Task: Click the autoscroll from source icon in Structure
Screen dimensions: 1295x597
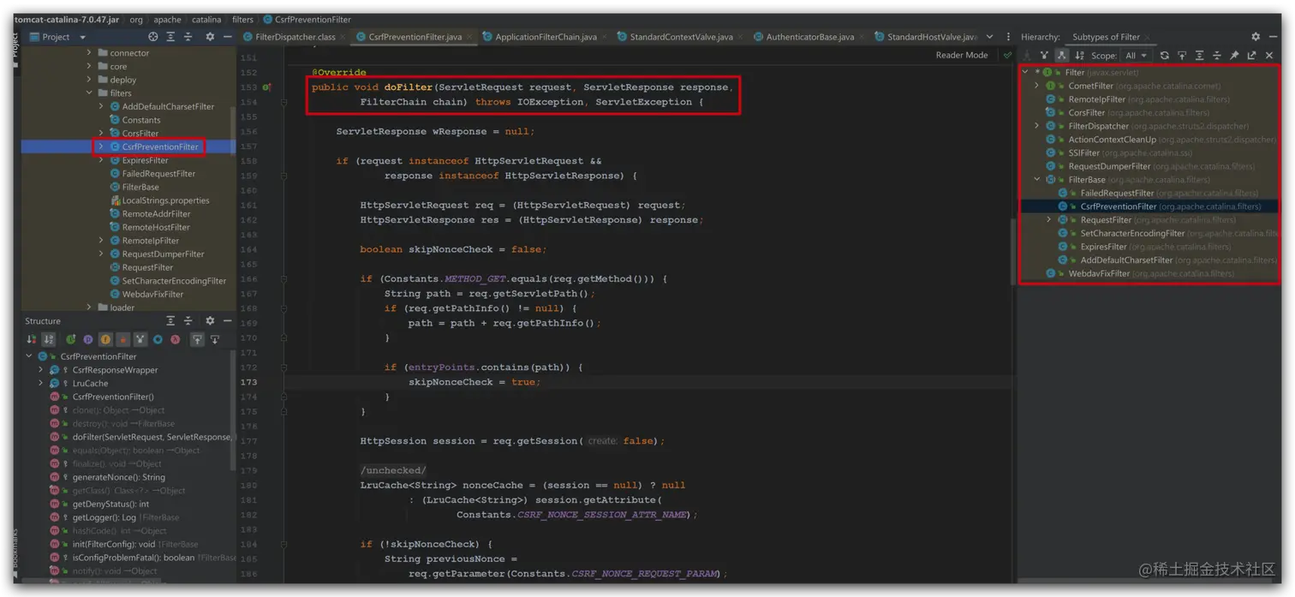Action: [215, 339]
